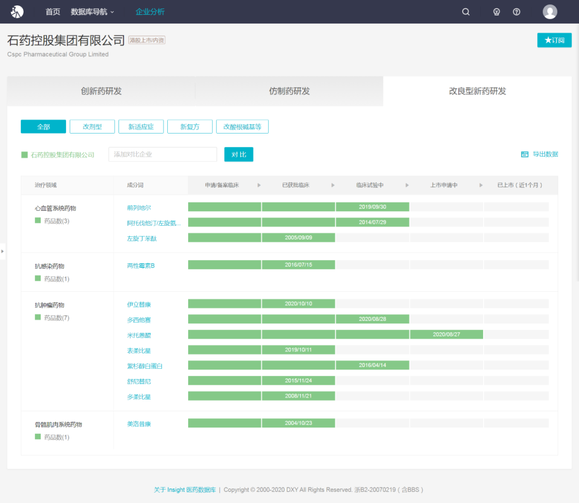579x503 pixels.
Task: Click the 2020/08/27 progress bar segment
Action: coord(447,334)
